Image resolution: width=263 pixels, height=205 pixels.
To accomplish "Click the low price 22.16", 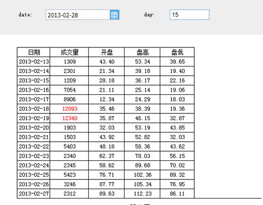I will click(x=177, y=80).
